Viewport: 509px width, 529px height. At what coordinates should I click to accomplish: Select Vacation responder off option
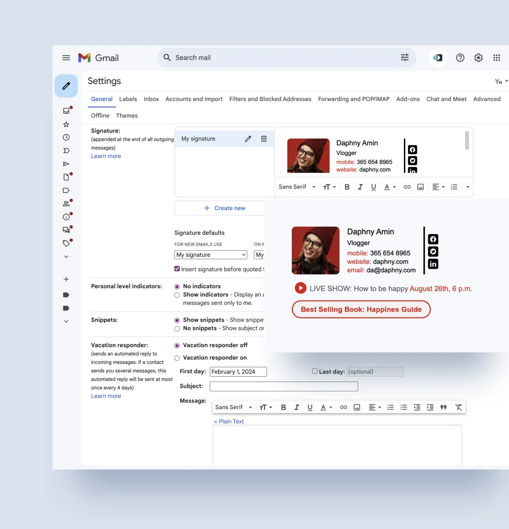177,346
